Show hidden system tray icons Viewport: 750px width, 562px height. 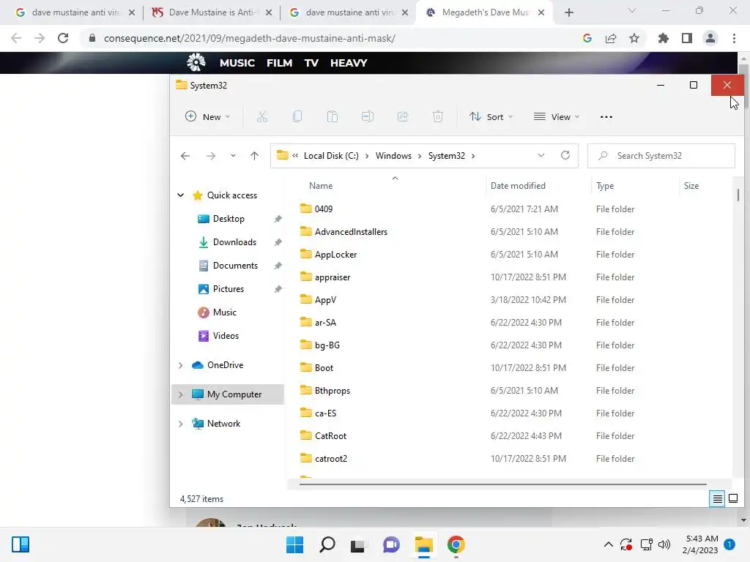coord(609,544)
